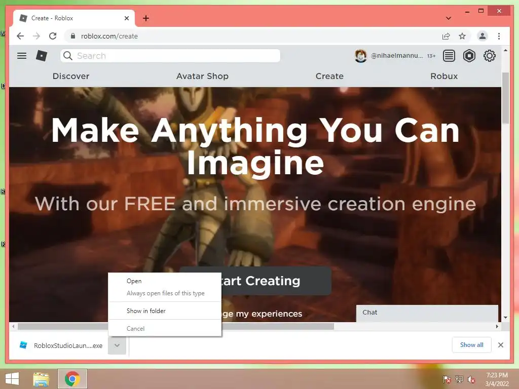Screen dimensions: 519x389
Task: Click the scroll left arrow
Action: (13, 327)
